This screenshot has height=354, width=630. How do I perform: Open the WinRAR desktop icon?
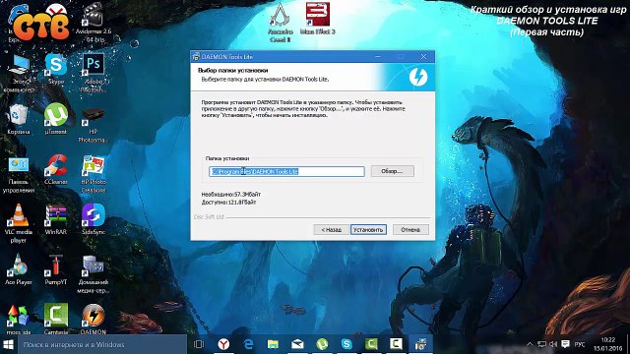(x=56, y=220)
